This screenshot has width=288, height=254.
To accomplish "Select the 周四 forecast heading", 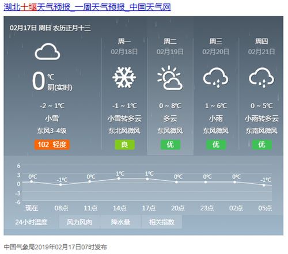I will coord(262,41).
